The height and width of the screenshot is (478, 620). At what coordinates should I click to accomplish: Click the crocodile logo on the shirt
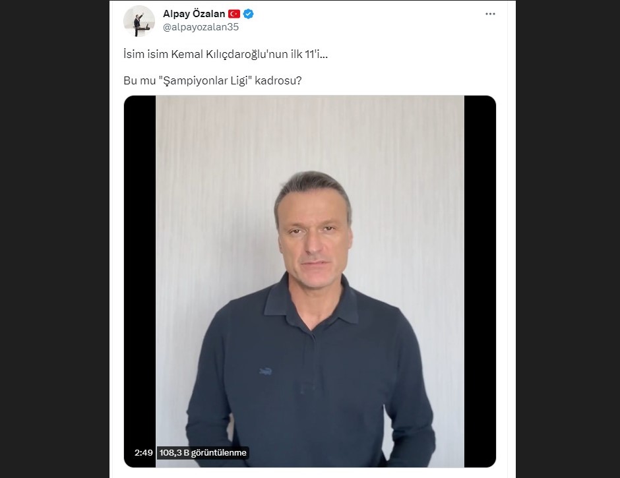pos(265,371)
